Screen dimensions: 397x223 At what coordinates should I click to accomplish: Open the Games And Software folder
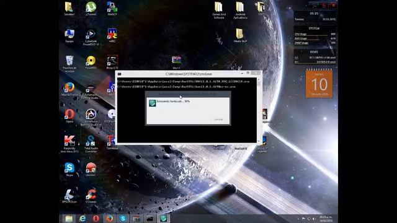pos(219,11)
